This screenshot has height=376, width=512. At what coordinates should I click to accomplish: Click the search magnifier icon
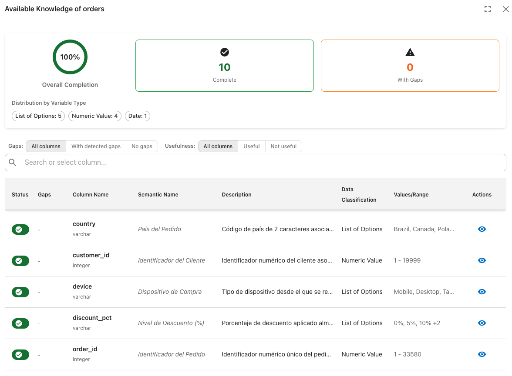click(x=12, y=163)
